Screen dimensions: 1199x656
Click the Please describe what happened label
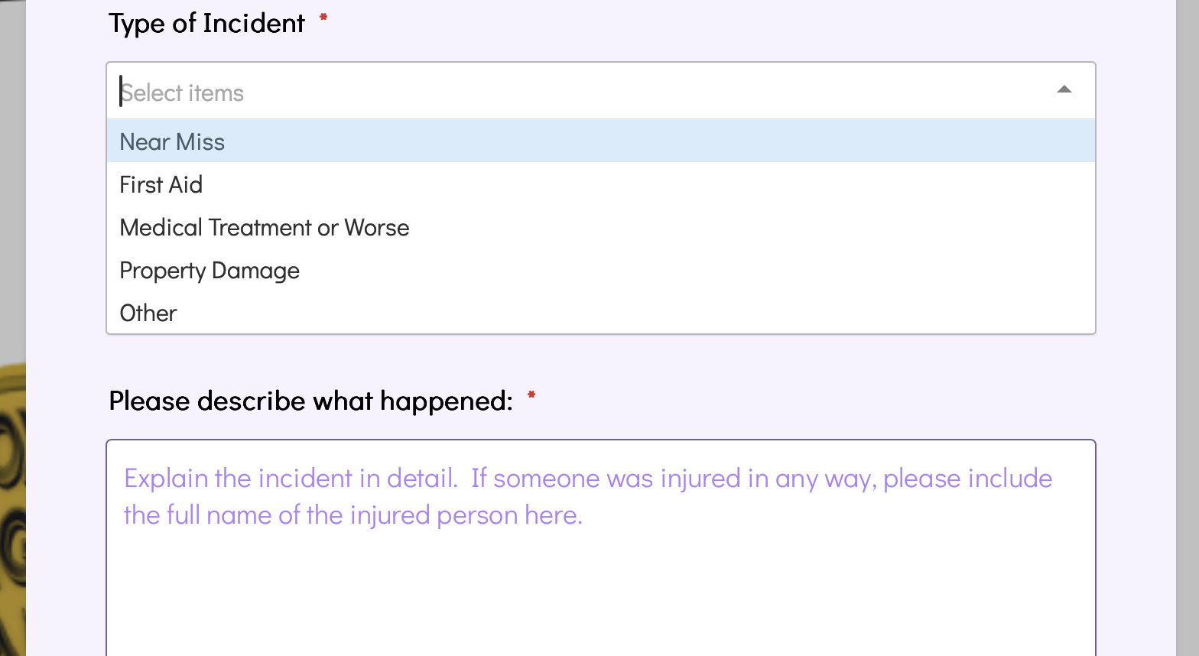[x=308, y=400]
